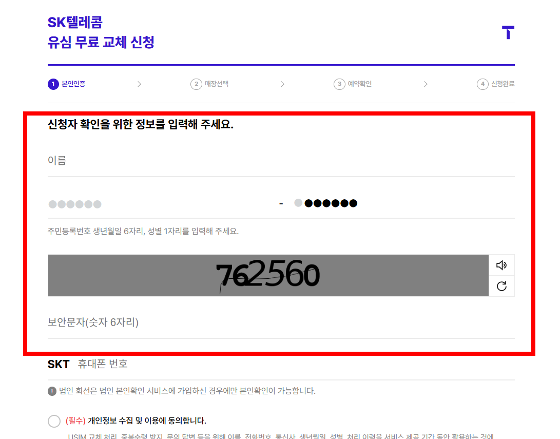Click the chevron after the 예약확인 step
This screenshot has height=439, width=560.
[x=426, y=84]
